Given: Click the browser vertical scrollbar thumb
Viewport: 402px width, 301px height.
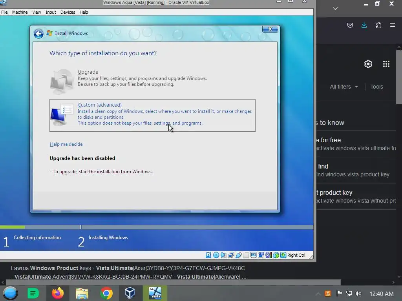Looking at the screenshot, I should click(x=399, y=77).
